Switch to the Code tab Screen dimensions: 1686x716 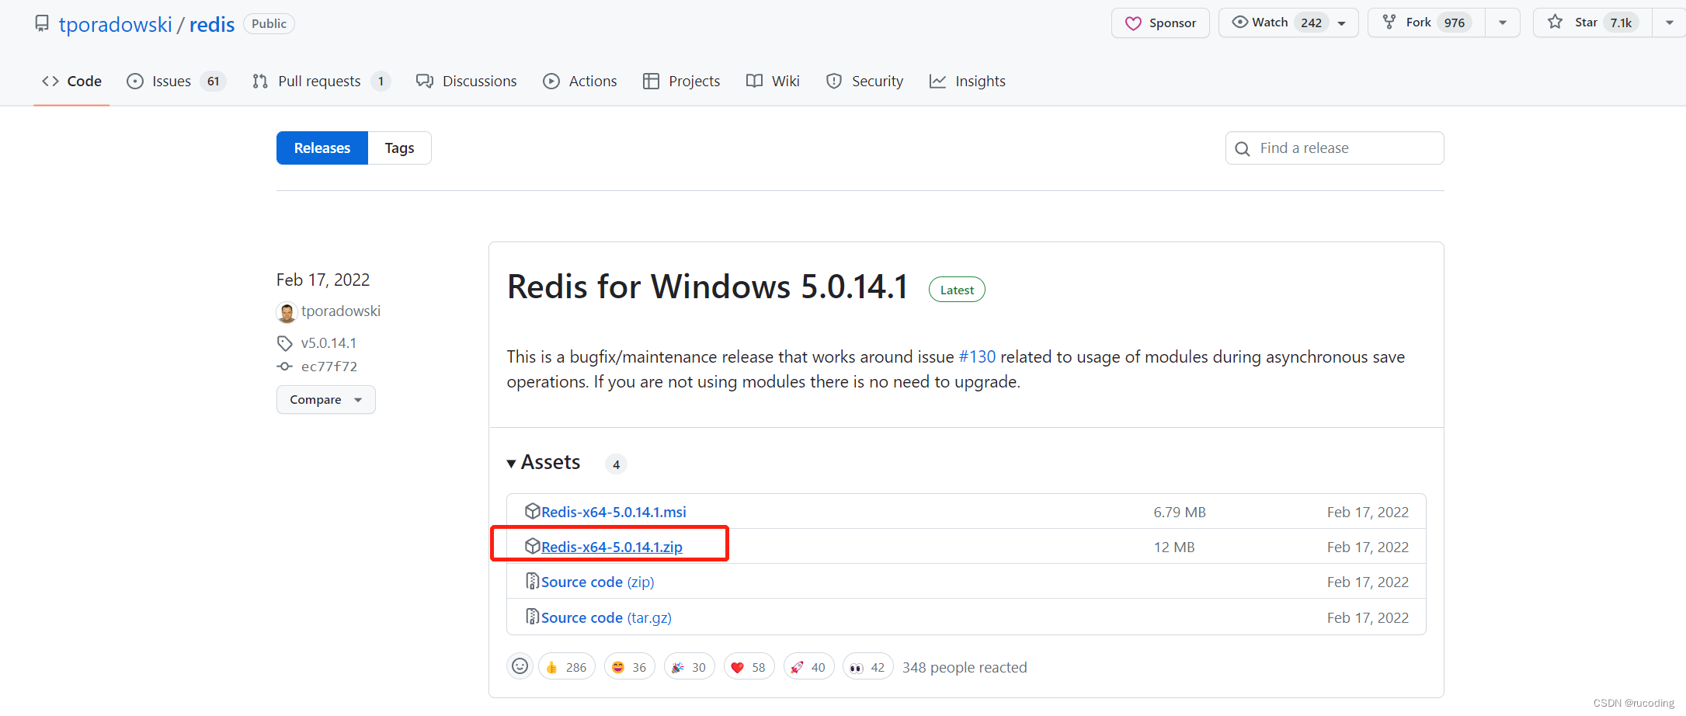pyautogui.click(x=71, y=81)
